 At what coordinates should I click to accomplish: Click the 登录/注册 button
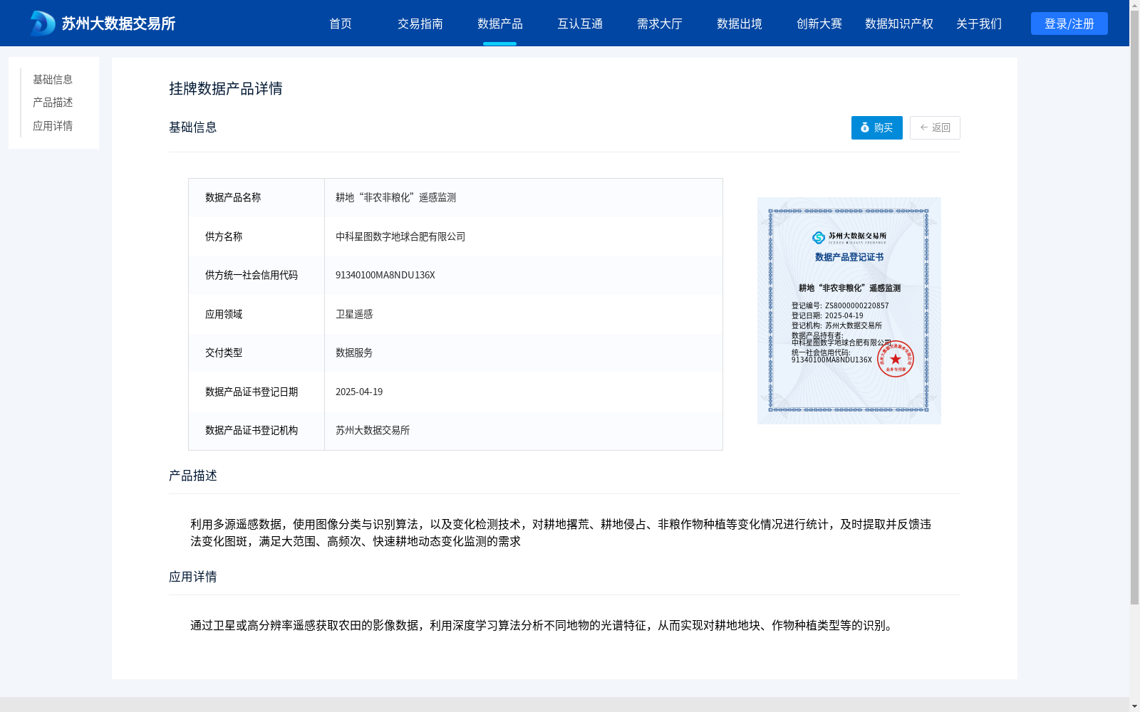click(x=1069, y=23)
